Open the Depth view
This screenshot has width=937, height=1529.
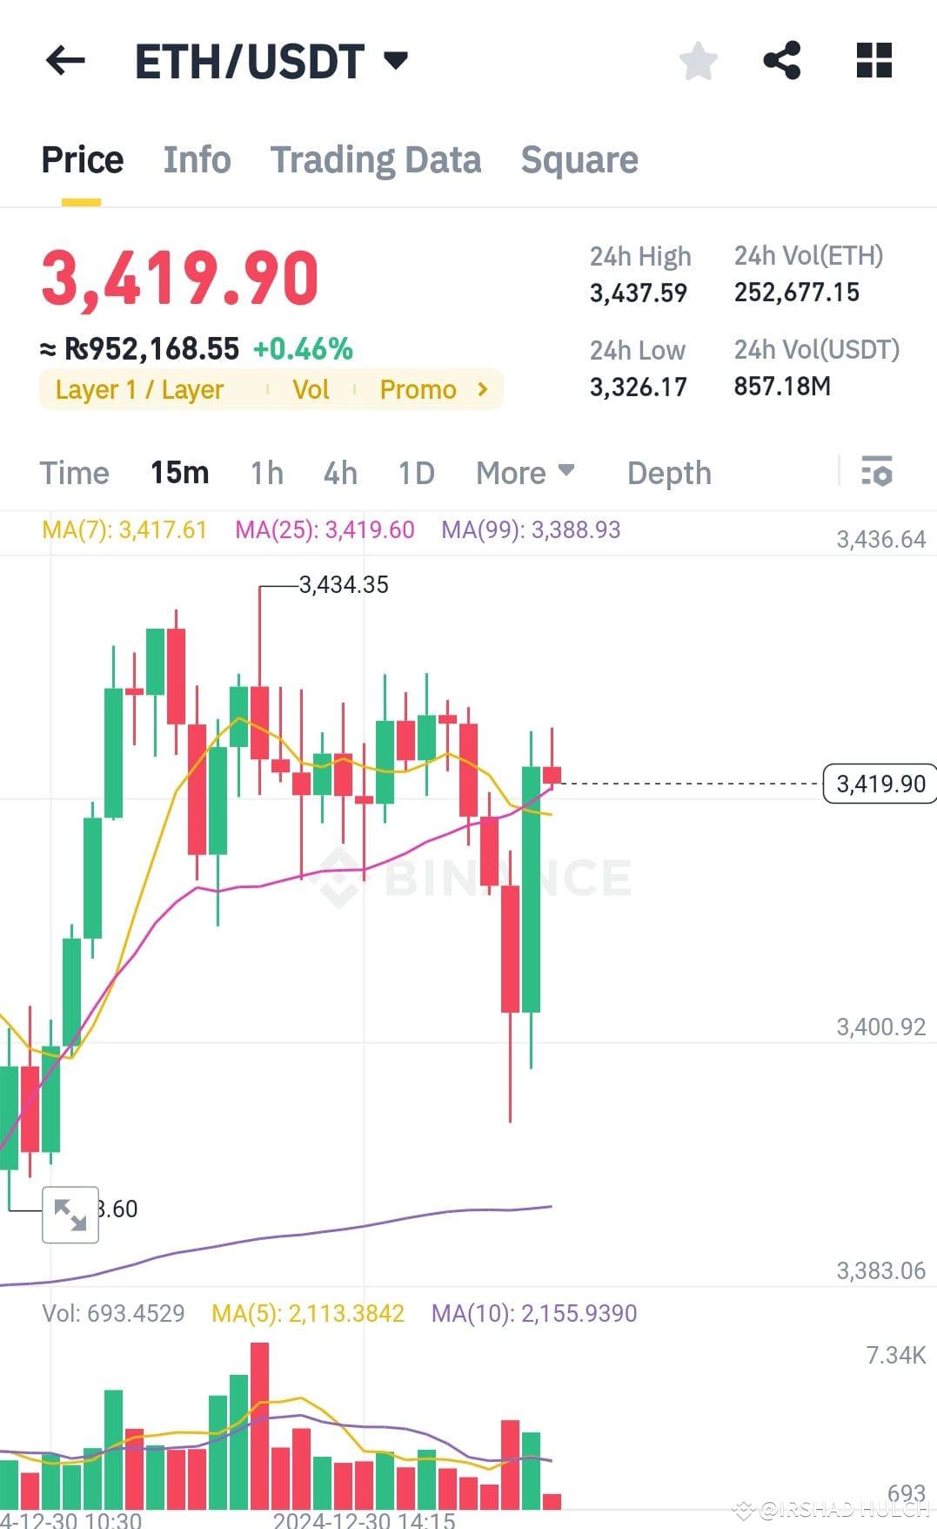click(668, 472)
